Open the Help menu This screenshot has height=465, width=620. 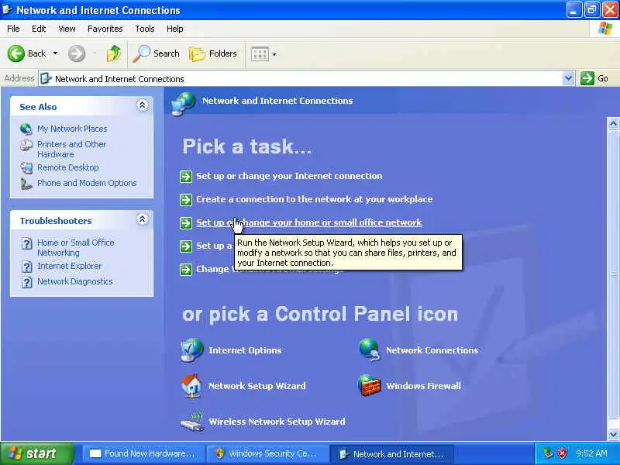pos(175,29)
